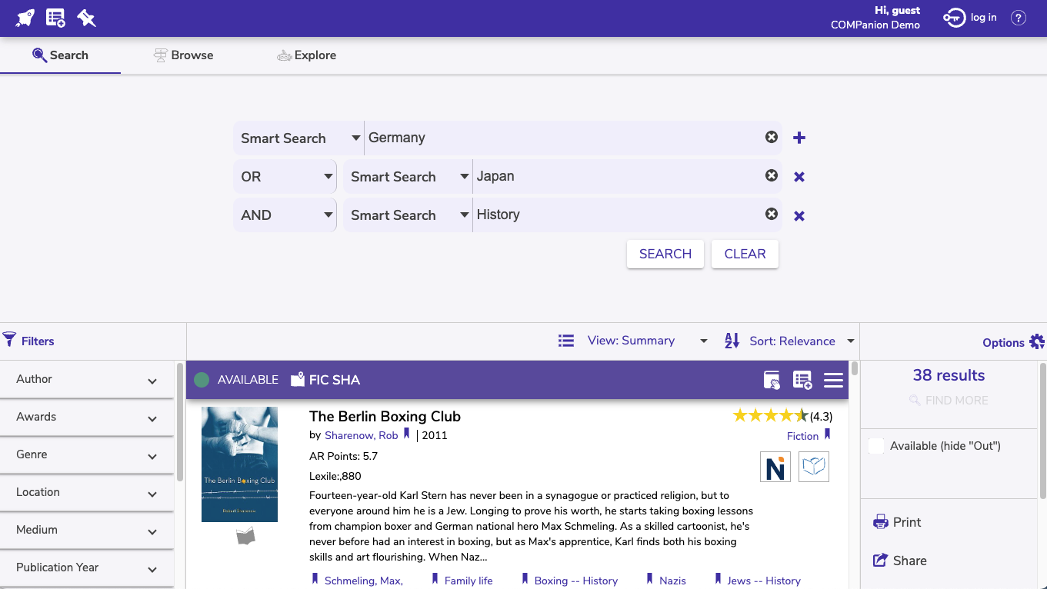Switch to the Browse tab

click(x=183, y=55)
